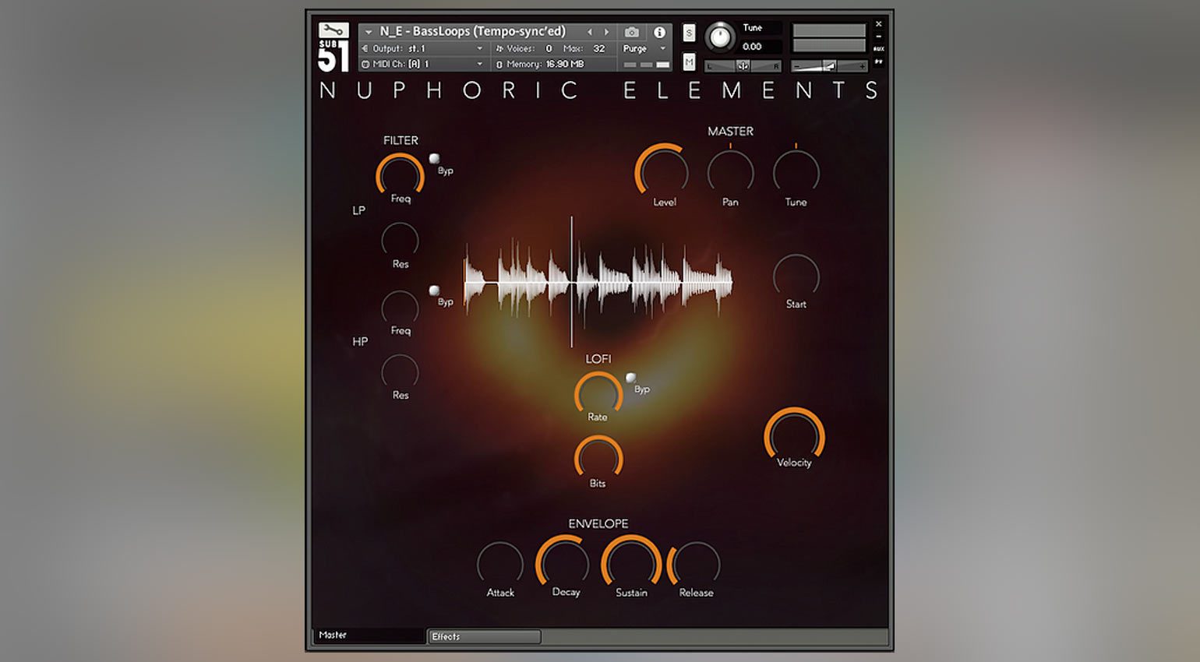The image size is (1200, 662).
Task: Click the LP Res knob
Action: pos(400,241)
